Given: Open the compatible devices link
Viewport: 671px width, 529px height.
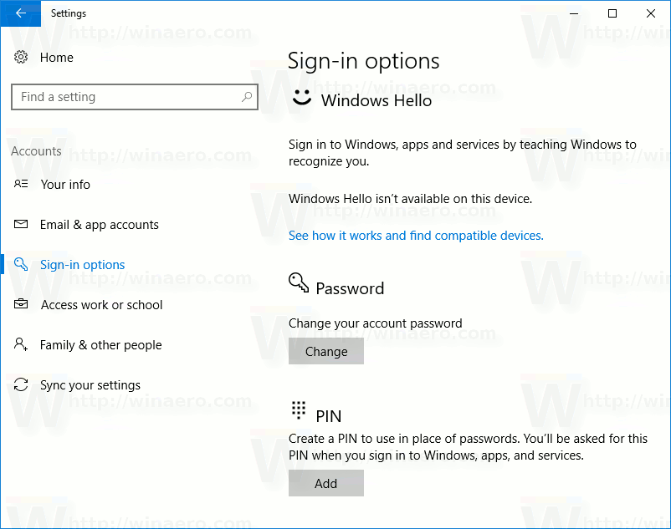Looking at the screenshot, I should click(416, 236).
